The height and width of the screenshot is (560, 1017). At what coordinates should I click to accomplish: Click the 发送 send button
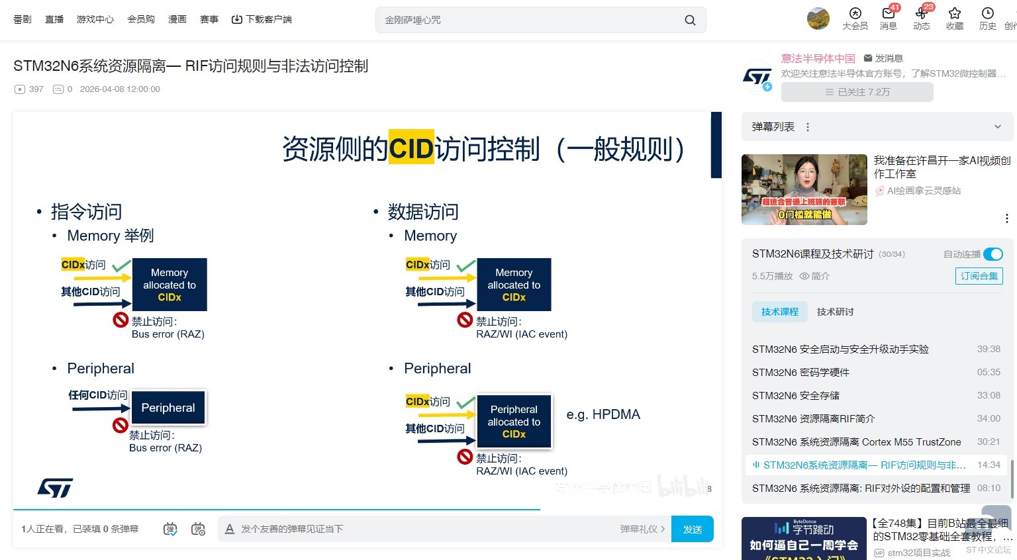pos(693,529)
